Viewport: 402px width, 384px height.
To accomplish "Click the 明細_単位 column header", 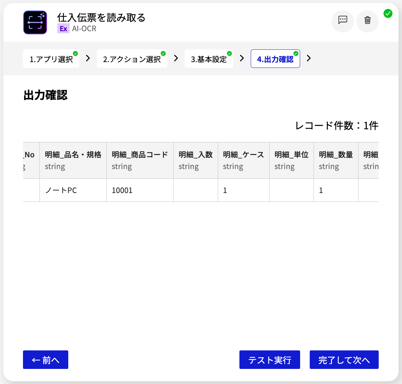I will coord(292,160).
